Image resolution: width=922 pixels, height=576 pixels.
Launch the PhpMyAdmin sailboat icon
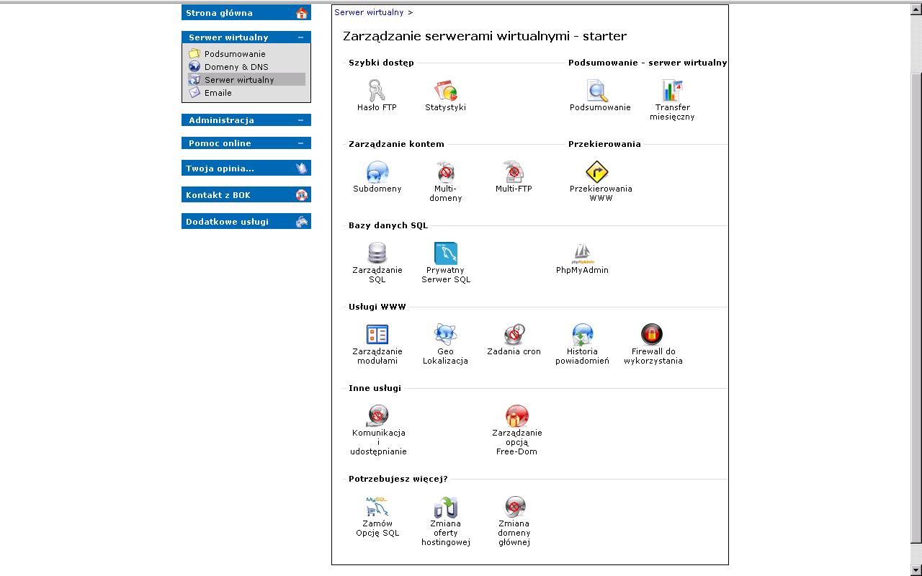pos(582,253)
